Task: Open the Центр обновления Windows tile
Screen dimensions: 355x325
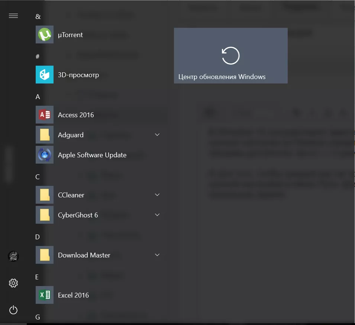Action: [x=230, y=56]
